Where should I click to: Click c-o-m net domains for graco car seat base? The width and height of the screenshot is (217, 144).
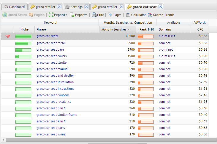(x=166, y=49)
